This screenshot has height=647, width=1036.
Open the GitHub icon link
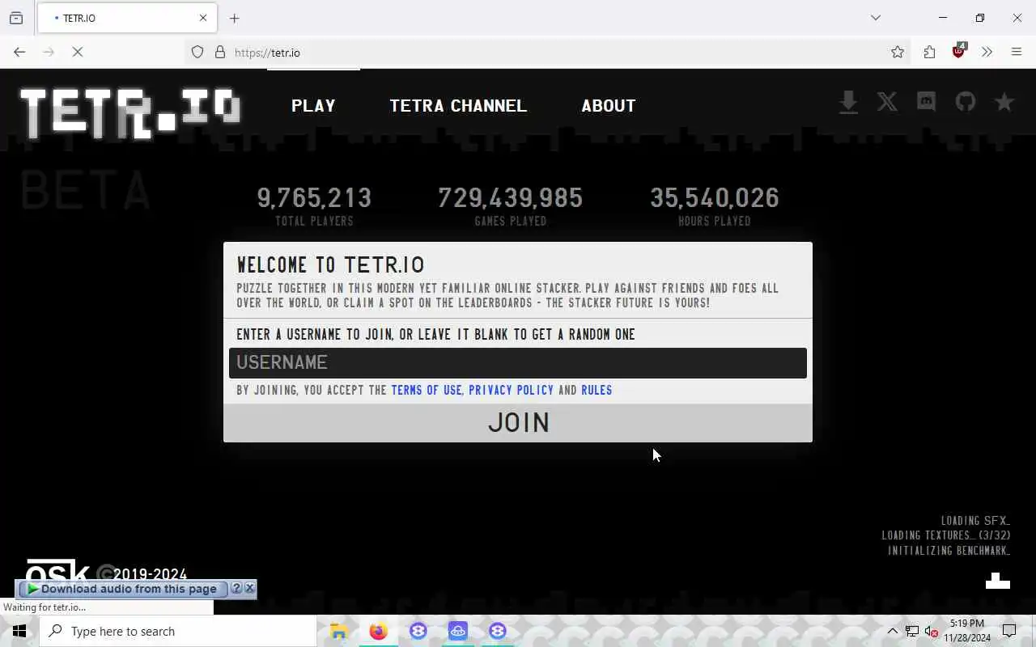coord(965,102)
